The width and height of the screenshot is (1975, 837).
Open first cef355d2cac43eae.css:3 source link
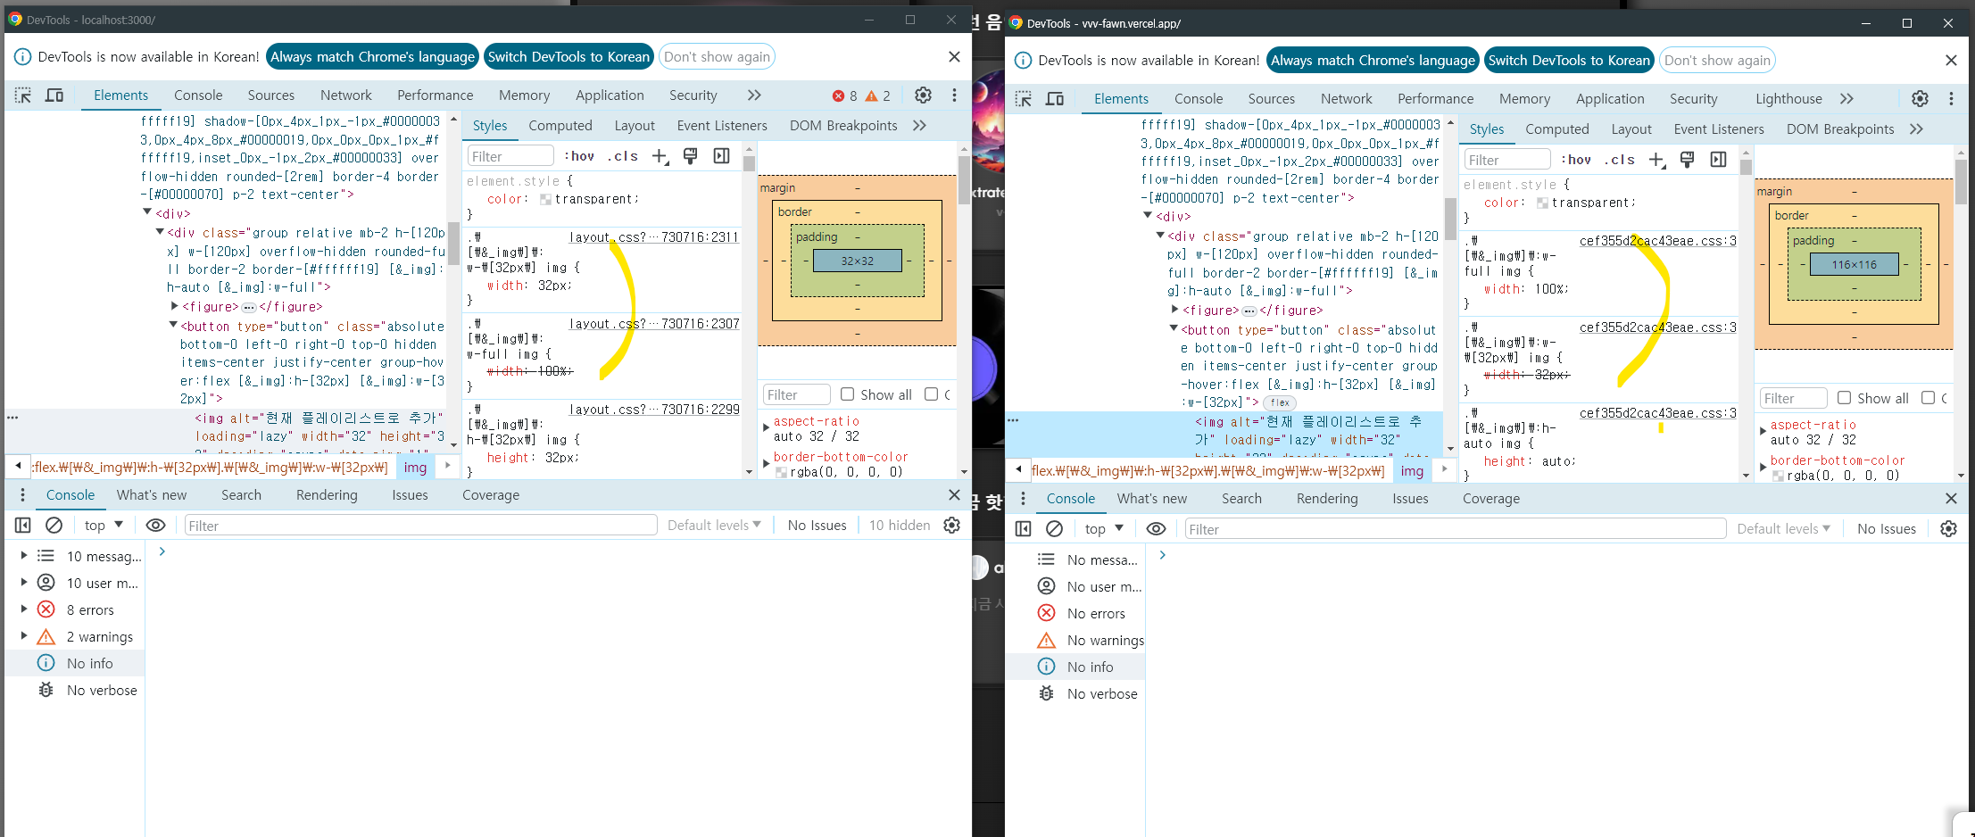click(1658, 241)
